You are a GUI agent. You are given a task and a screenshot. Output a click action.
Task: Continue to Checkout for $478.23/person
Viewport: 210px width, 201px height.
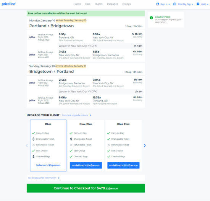(x=86, y=188)
